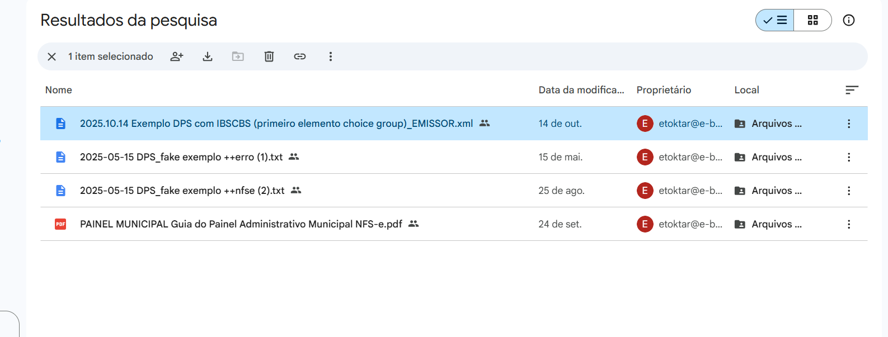The image size is (888, 337).
Task: Open sort options icon in header
Action: point(852,90)
